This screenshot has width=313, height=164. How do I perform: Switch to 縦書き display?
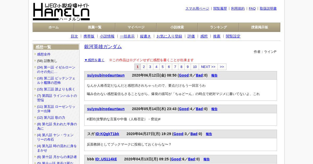click(x=146, y=36)
